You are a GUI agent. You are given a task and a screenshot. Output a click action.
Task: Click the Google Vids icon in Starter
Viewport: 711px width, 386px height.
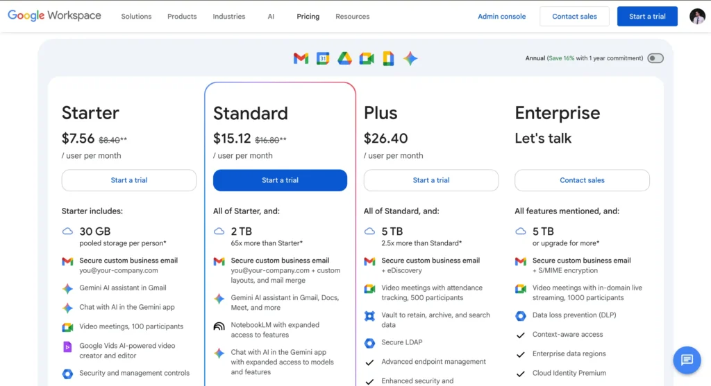pos(67,347)
